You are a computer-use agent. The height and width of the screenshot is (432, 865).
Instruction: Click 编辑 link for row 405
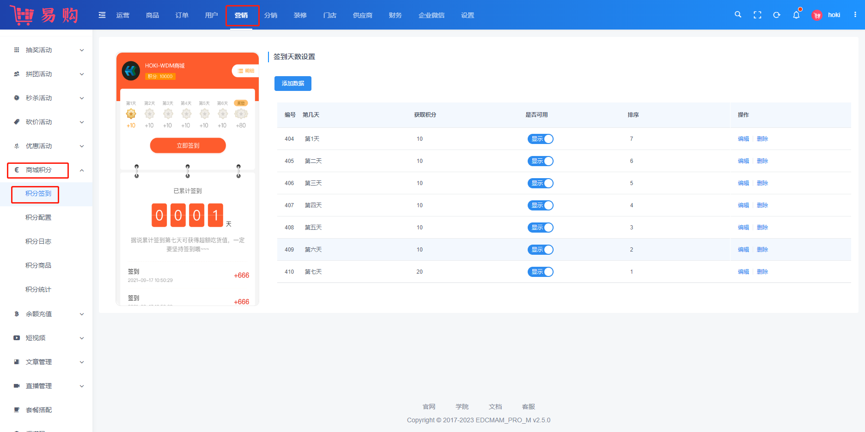point(743,161)
